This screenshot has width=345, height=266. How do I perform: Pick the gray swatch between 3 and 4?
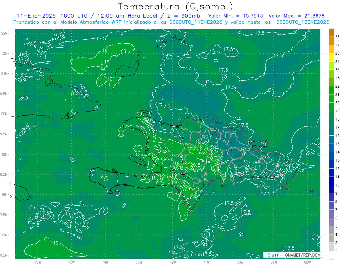tap(332, 238)
